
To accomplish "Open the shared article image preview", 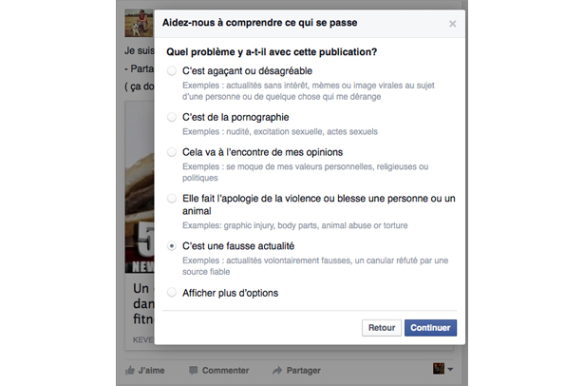I will pyautogui.click(x=140, y=187).
